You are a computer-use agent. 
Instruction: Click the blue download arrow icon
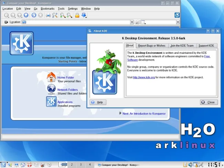(84, 15)
